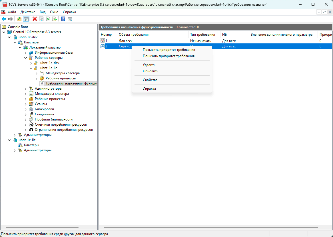This screenshot has height=237, width=333.
Task: Click the green Refresh toolbar icon
Action: click(48, 19)
